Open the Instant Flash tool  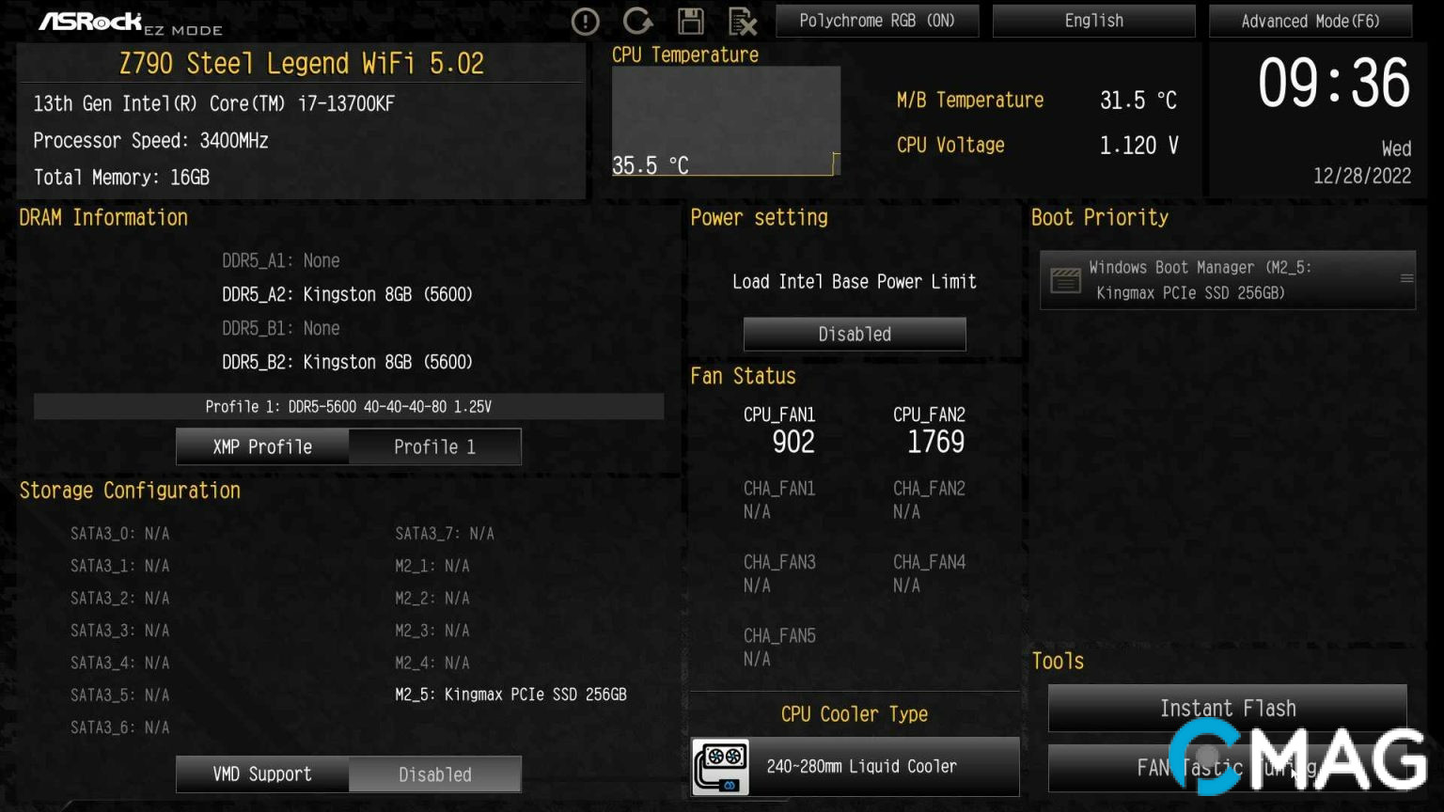(x=1227, y=708)
